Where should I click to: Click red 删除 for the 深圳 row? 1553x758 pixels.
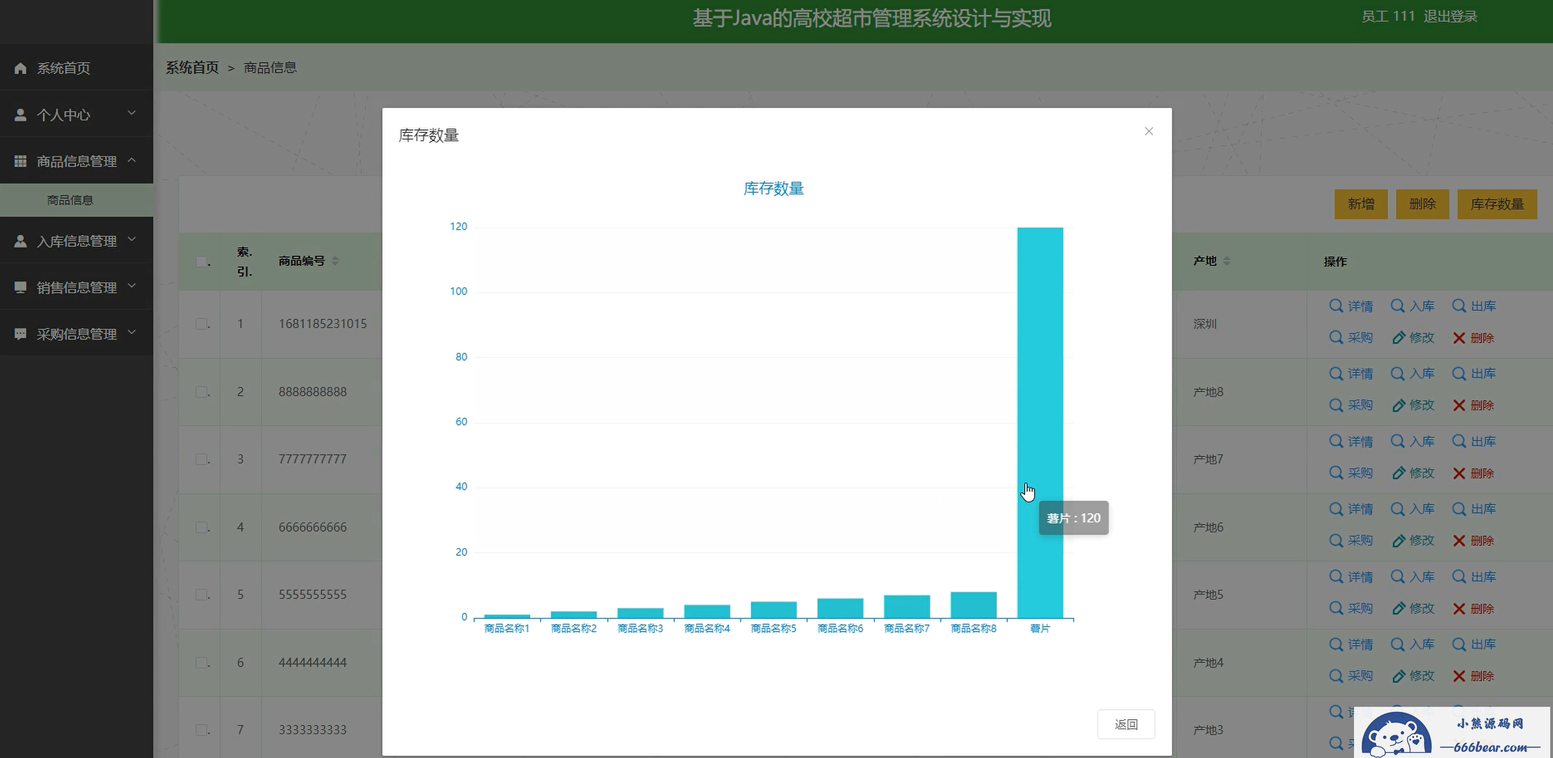pos(1474,338)
